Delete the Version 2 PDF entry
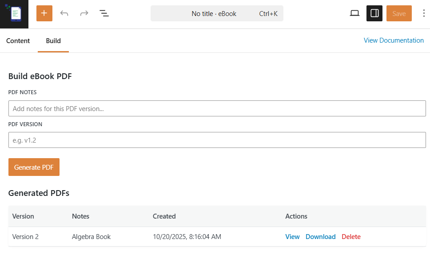This screenshot has height=259, width=430. (351, 237)
